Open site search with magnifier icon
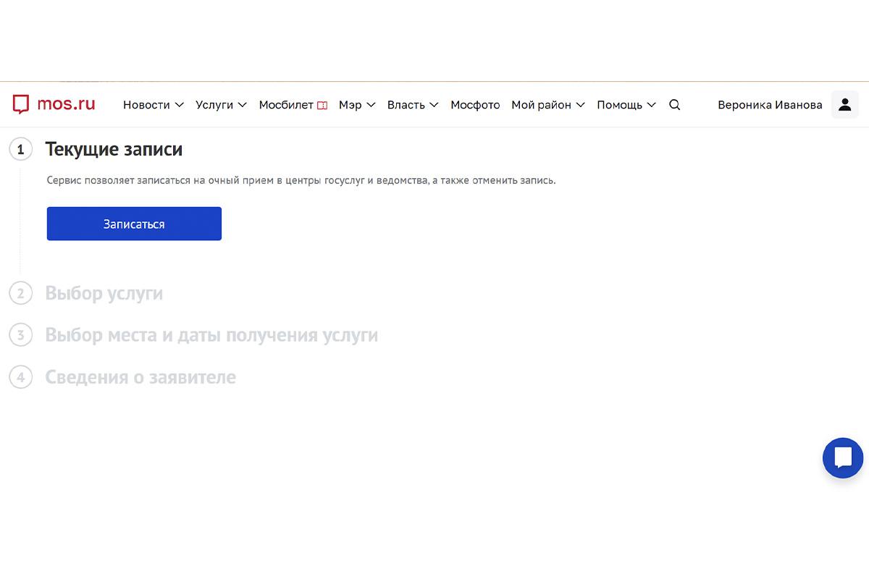This screenshot has height=579, width=869. pos(674,105)
